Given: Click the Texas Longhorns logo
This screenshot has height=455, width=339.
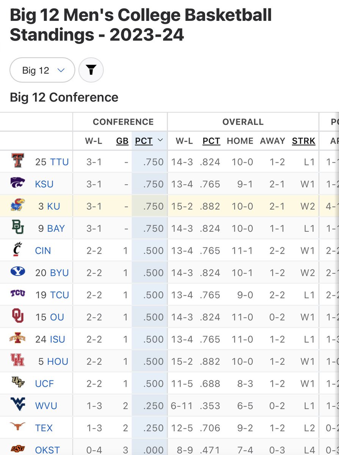Looking at the screenshot, I should point(17,426).
